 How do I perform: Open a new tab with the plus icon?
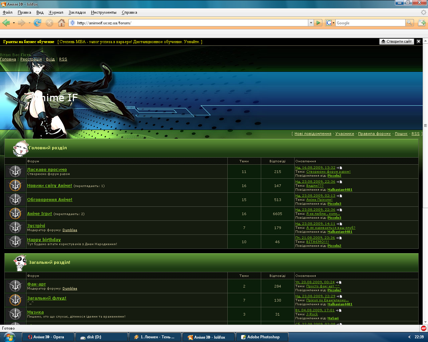422,23
